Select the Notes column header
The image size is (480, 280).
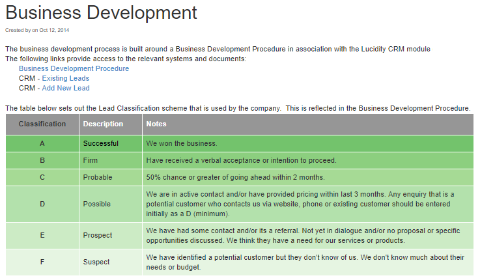(x=156, y=124)
